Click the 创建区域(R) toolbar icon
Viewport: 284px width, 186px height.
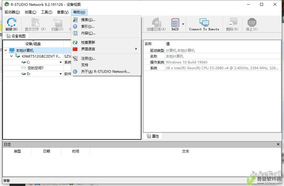[x=156, y=24]
